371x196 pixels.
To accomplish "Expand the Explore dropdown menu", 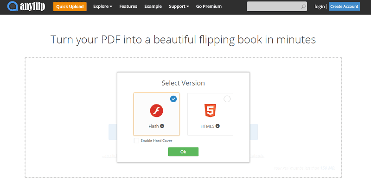I will tap(102, 6).
